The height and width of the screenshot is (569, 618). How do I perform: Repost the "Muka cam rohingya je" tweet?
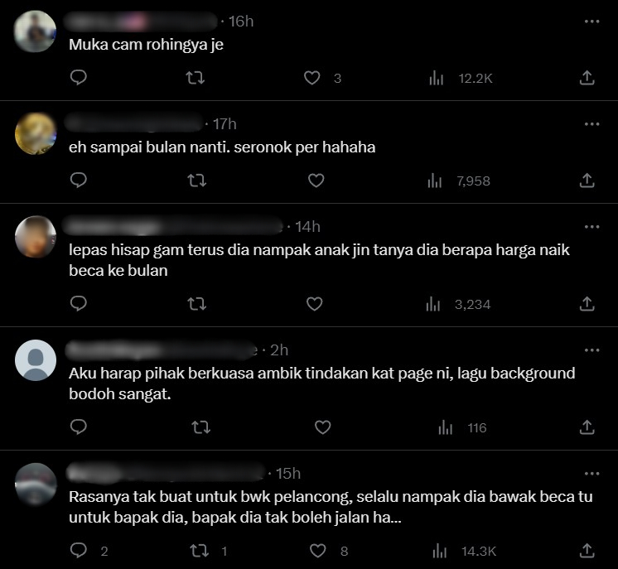click(x=196, y=78)
